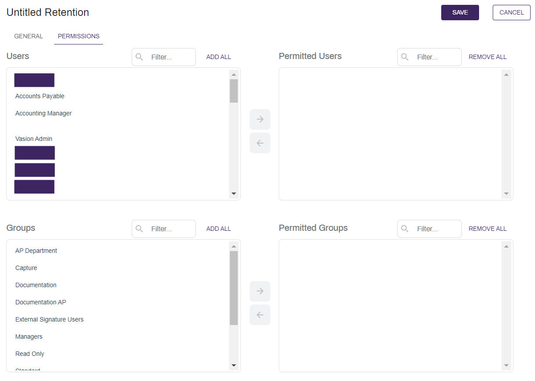Open the Permissions tab
Screen dimensions: 535x381
(x=78, y=36)
